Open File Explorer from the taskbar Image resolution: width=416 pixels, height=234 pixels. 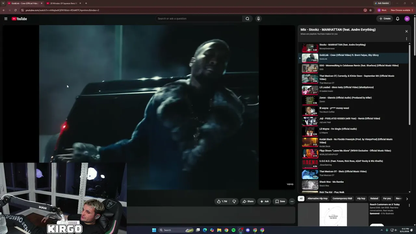click(219, 230)
